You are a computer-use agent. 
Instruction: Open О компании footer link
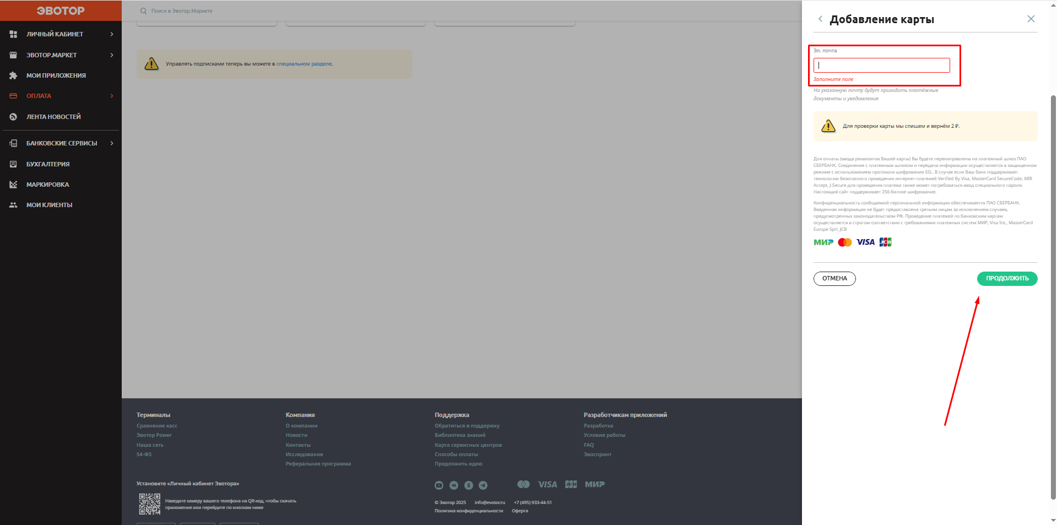(x=301, y=426)
